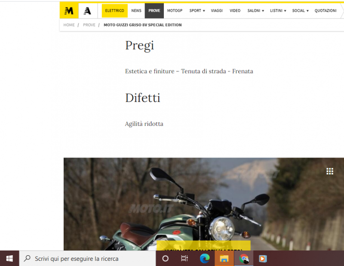Click Moto Guzzi Griso 8V breadcrumb text
The width and height of the screenshot is (344, 266).
point(143,25)
